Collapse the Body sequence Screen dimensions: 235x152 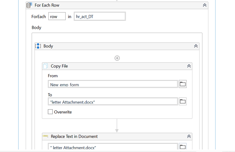pyautogui.click(x=196, y=46)
